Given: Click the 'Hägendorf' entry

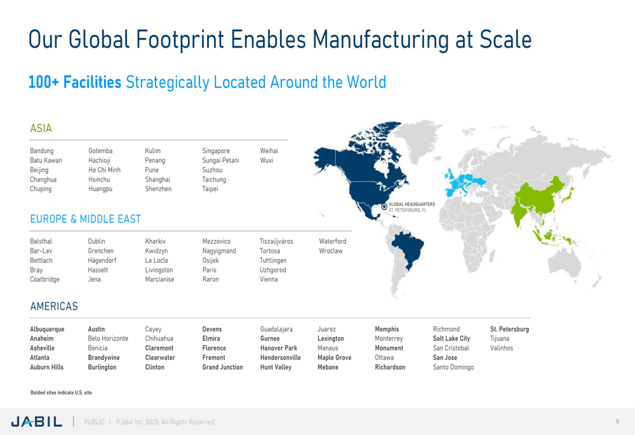Looking at the screenshot, I should [102, 260].
